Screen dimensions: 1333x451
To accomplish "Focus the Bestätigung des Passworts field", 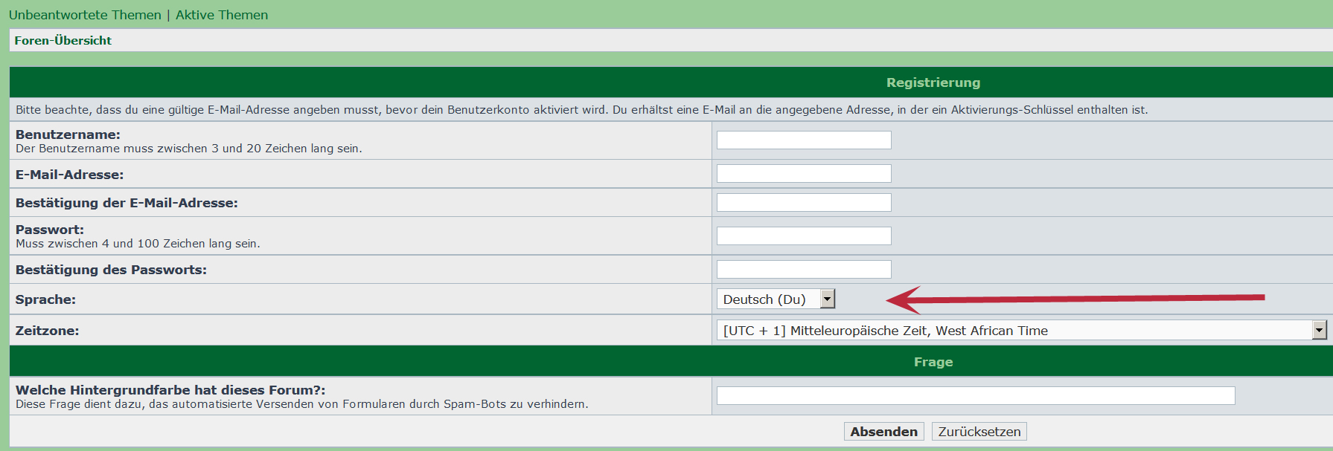I will (x=804, y=269).
